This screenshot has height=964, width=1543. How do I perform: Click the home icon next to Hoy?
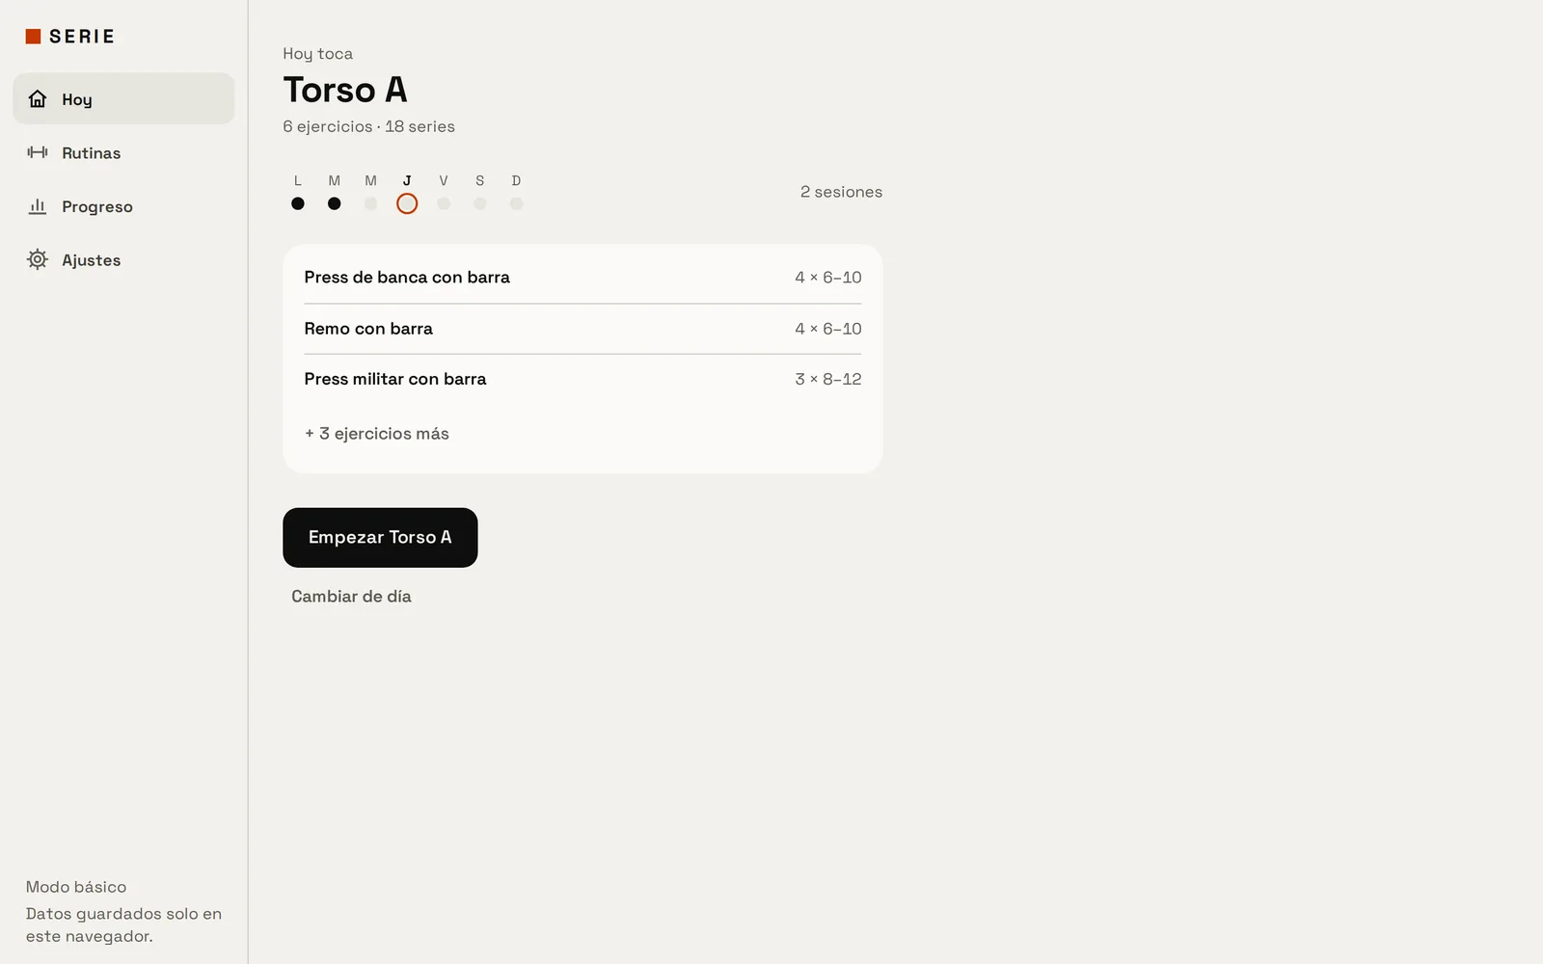(x=38, y=98)
